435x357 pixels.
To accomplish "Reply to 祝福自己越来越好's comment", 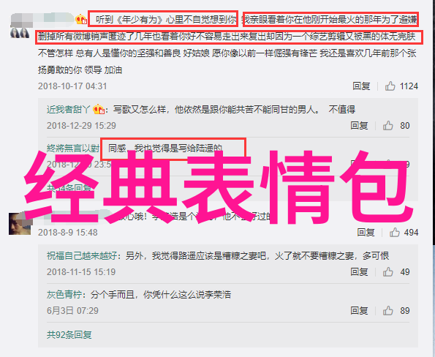I will [x=359, y=272].
